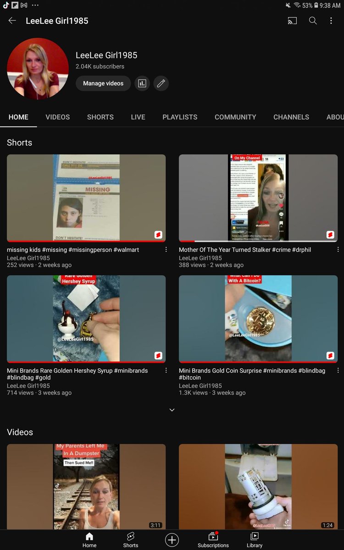The width and height of the screenshot is (344, 550).
Task: Tap '1.3K views · 3 weeks ago'
Action: pyautogui.click(x=212, y=393)
